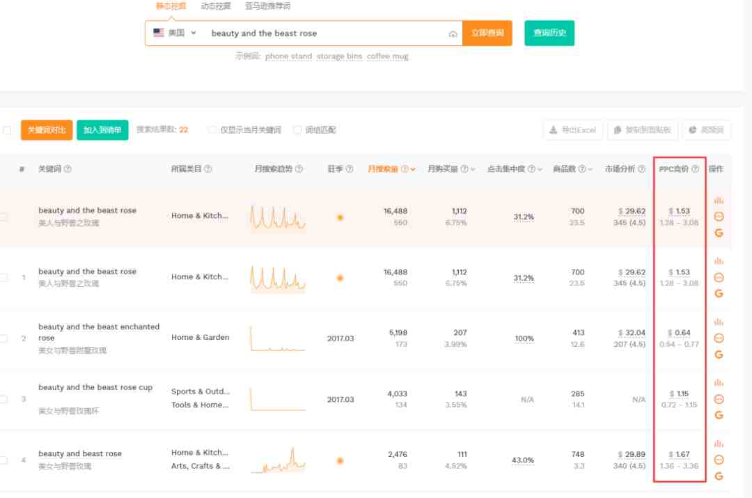Click the help icon beside 月搜索趋势 header
The height and width of the screenshot is (498, 752).
click(299, 169)
